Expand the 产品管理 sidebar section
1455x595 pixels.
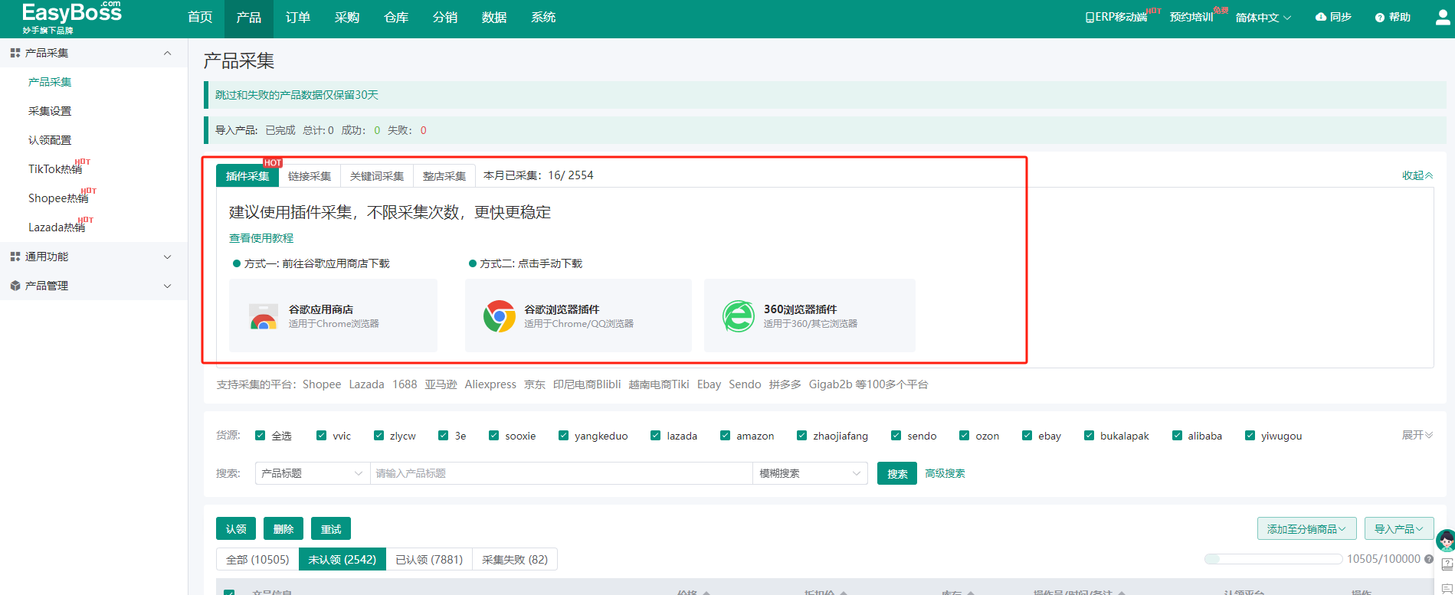coord(168,286)
